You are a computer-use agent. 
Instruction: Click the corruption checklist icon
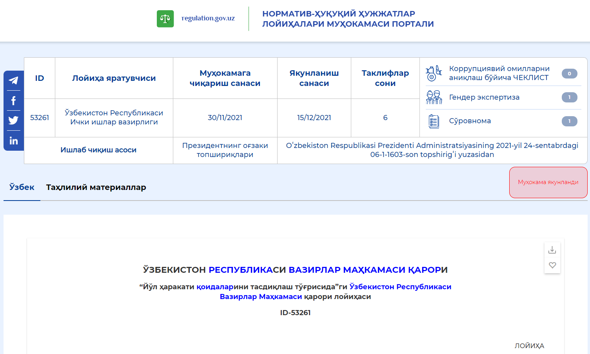(434, 73)
